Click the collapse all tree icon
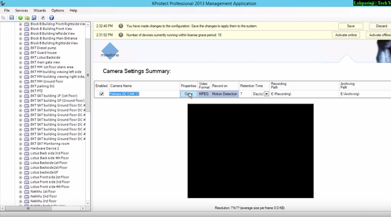This screenshot has width=391, height=217. 3,18
